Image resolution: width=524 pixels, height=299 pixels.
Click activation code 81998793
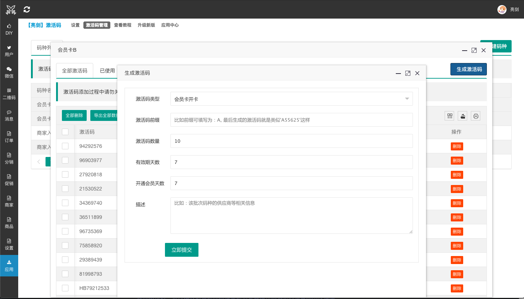click(x=91, y=274)
